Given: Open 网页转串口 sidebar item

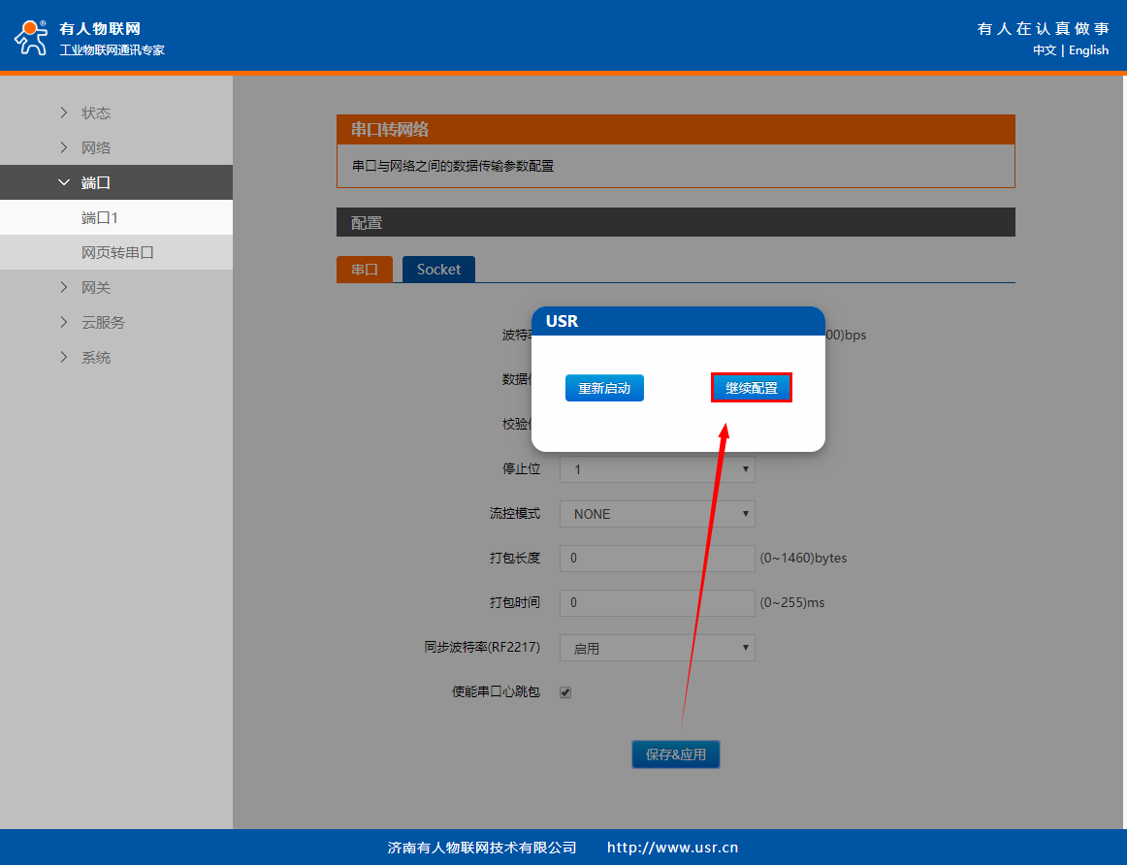Looking at the screenshot, I should point(117,252).
